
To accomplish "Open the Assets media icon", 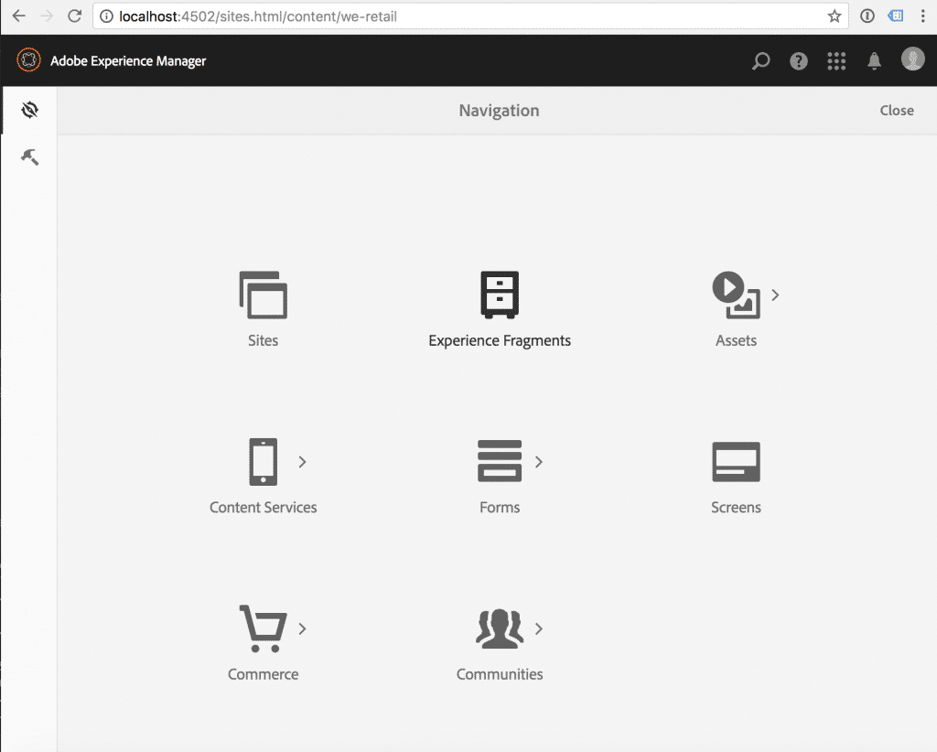I will [737, 295].
